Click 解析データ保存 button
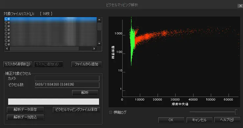This screenshot has height=128, width=243. coord(25,110)
